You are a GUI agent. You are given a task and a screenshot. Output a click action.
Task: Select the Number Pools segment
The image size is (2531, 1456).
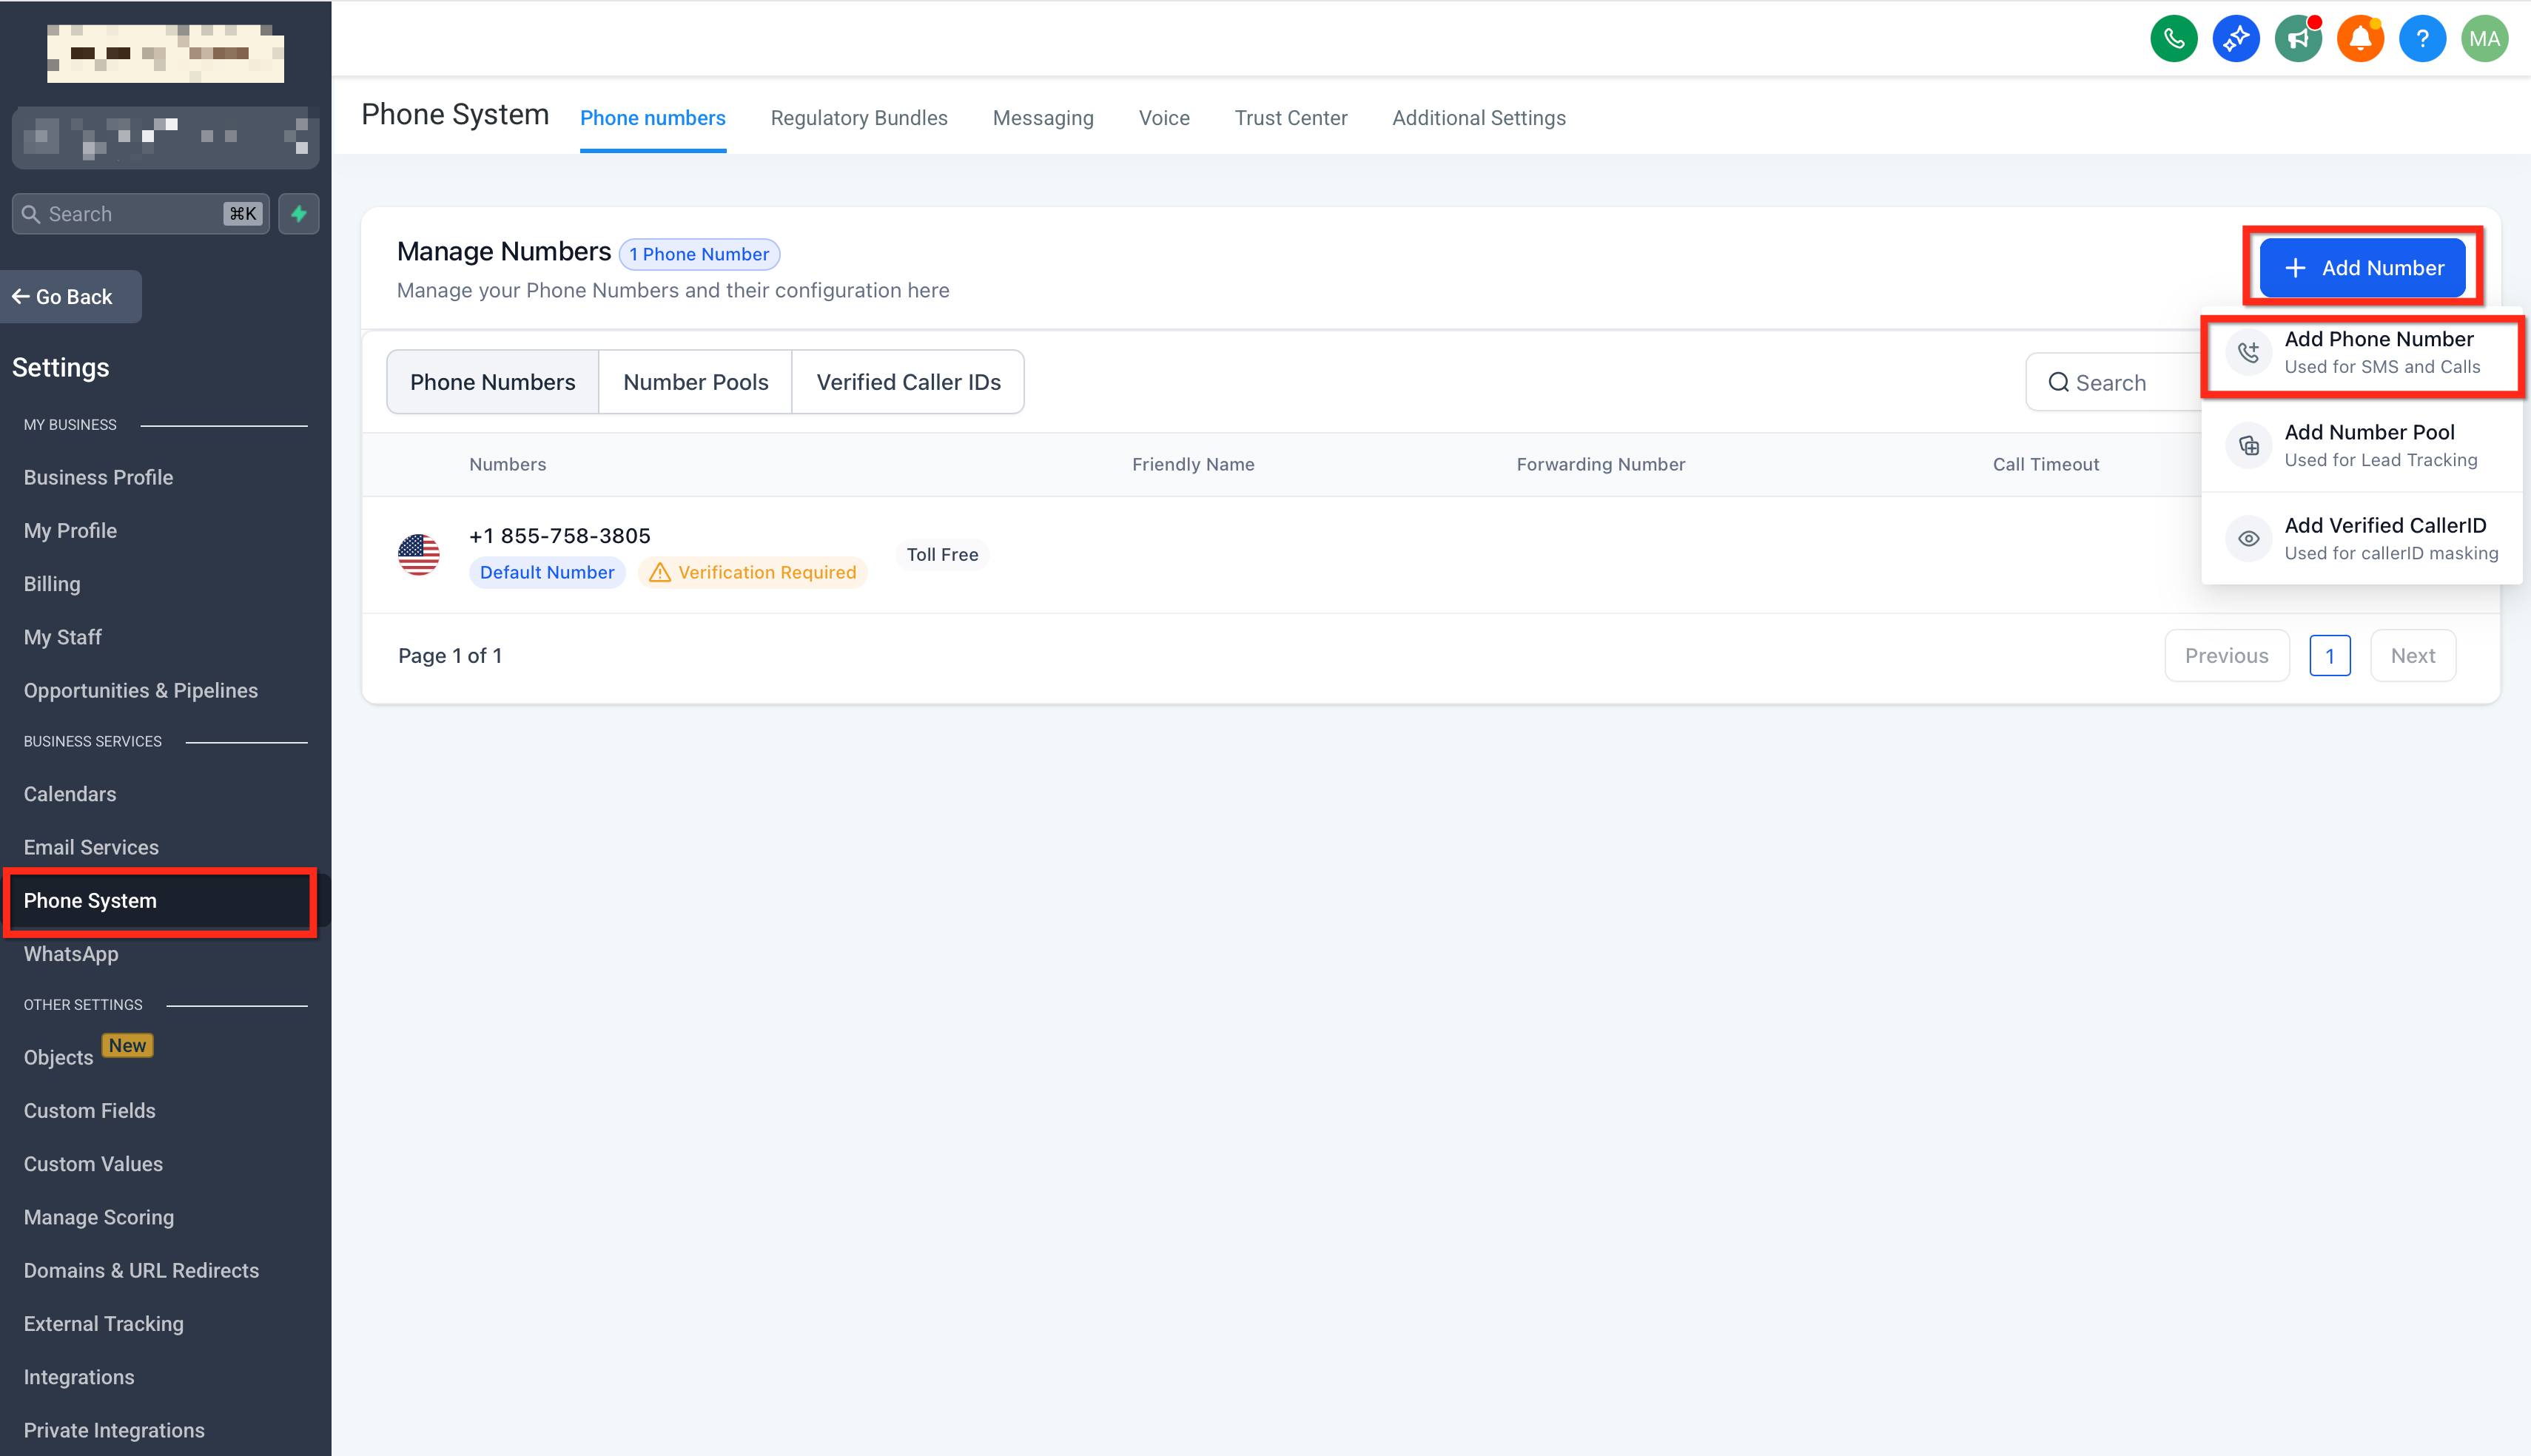click(695, 382)
